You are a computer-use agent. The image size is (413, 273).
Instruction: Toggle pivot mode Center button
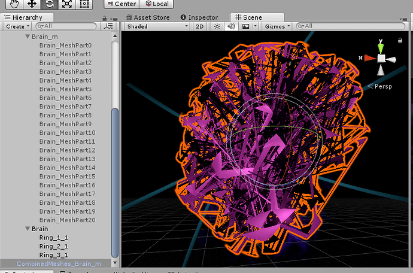coord(121,4)
